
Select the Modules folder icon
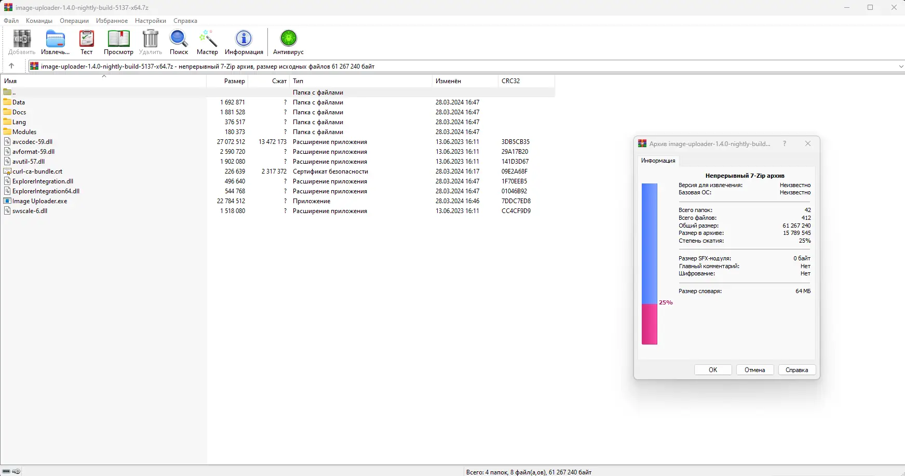[x=7, y=131]
